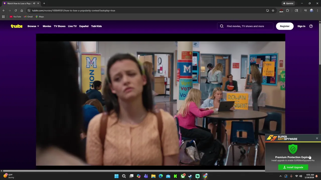Expand the Browse dropdown menu

point(33,26)
